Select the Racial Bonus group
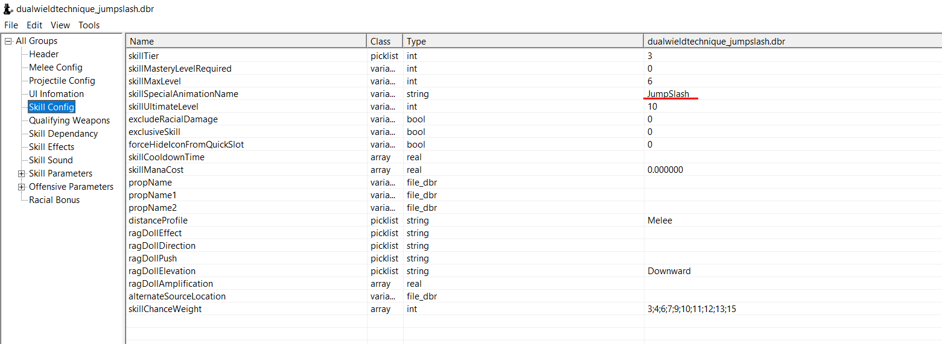 [x=54, y=200]
